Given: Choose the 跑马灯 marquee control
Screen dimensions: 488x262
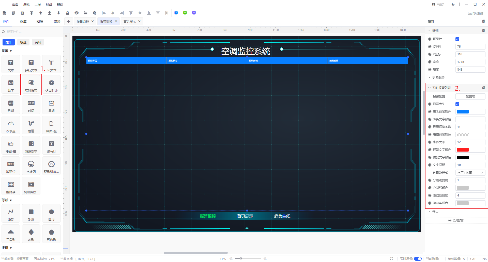Looking at the screenshot, I should click(51, 145).
